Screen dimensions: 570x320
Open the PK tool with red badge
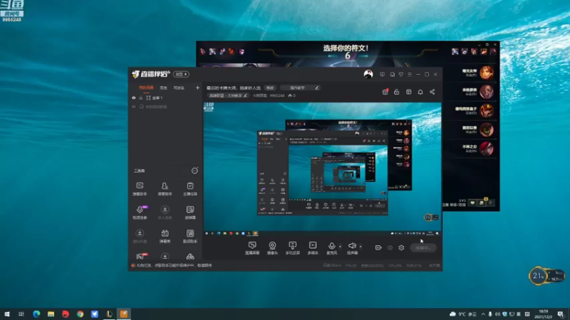point(140,256)
